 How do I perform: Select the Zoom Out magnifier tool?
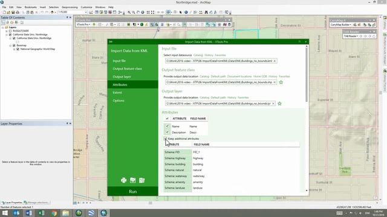coord(134,12)
